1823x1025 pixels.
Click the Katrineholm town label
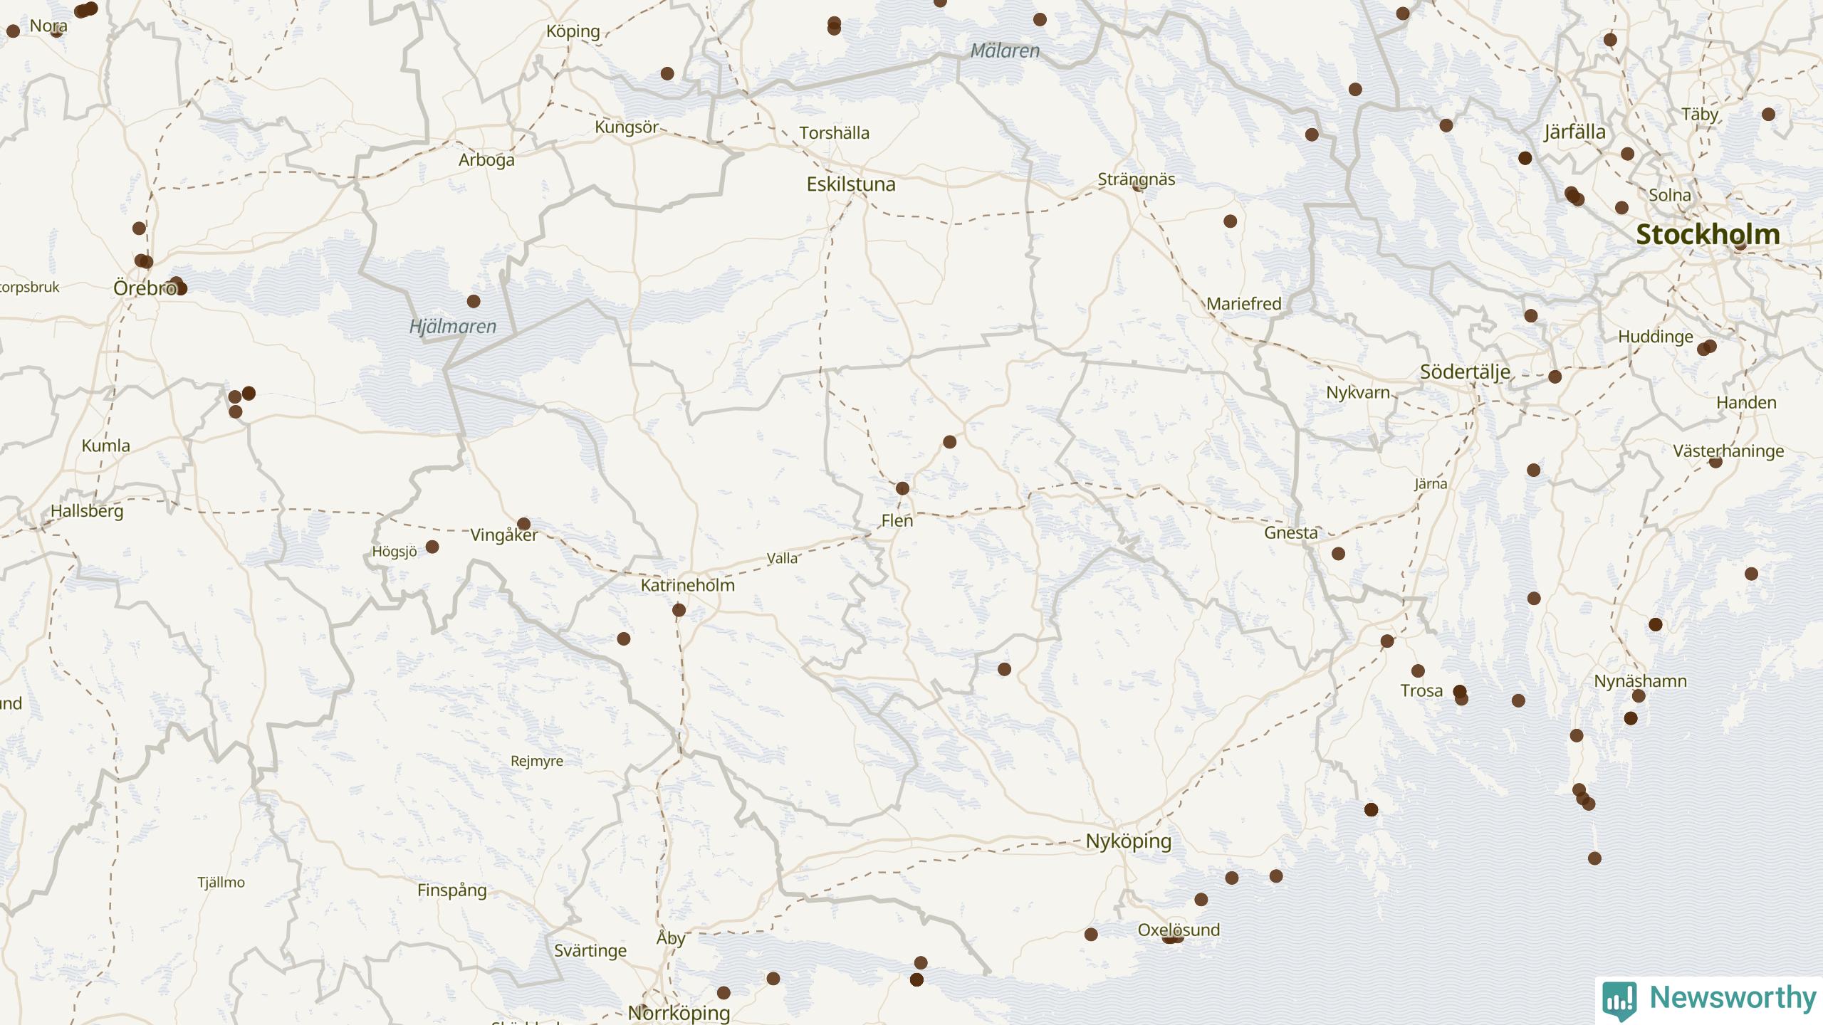tap(688, 585)
